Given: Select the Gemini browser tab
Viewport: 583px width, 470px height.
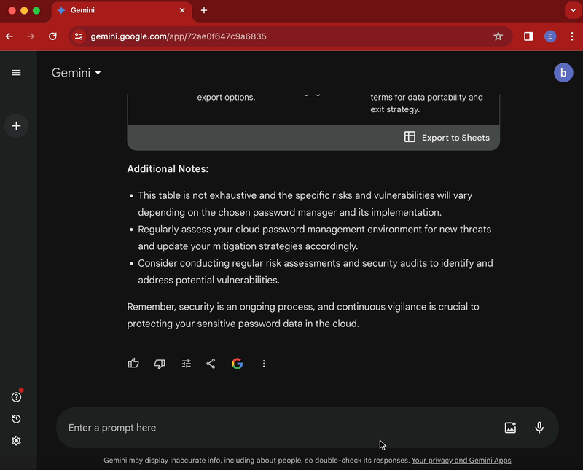Looking at the screenshot, I should tap(121, 10).
